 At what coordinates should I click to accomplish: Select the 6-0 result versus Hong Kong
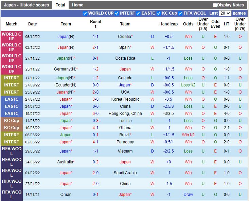[x=95, y=114]
